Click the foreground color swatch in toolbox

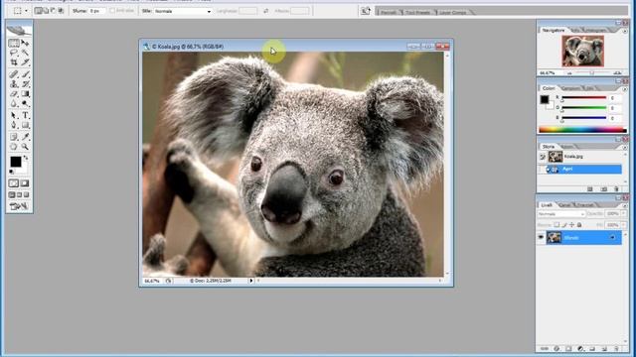(16, 162)
